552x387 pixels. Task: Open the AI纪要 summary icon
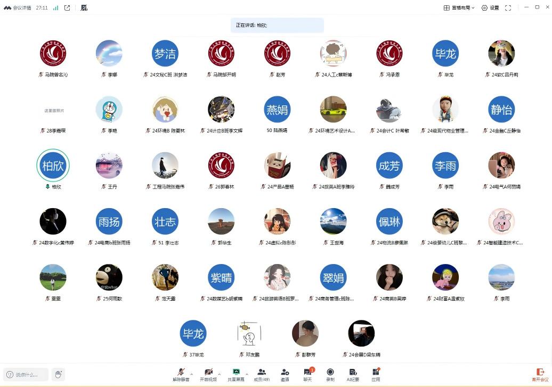tap(353, 375)
